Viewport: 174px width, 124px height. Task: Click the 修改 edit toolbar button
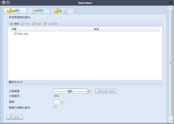[26, 24]
